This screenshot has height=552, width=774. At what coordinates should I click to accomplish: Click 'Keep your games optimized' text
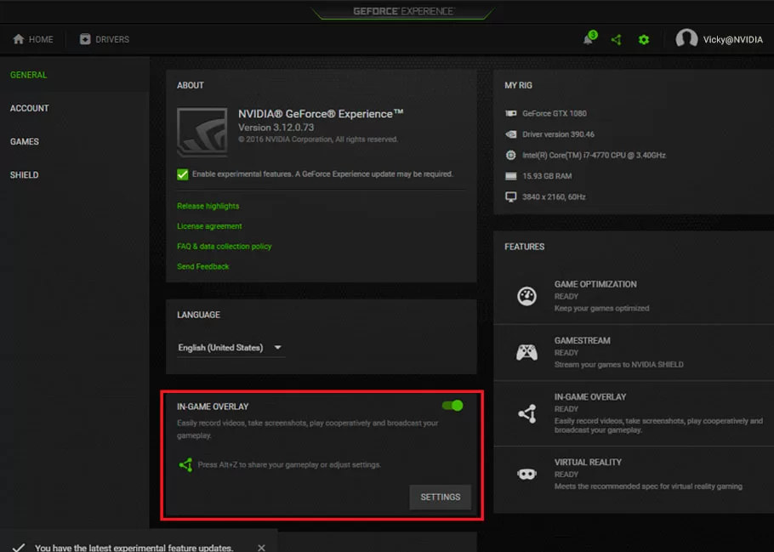(x=601, y=308)
